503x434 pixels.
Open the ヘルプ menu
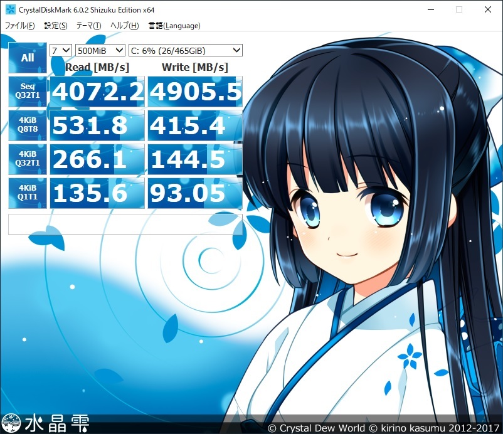tap(124, 26)
